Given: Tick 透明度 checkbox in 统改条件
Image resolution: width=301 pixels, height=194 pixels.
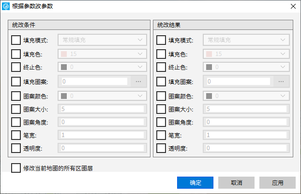Looking at the screenshot, I should click(x=16, y=148).
